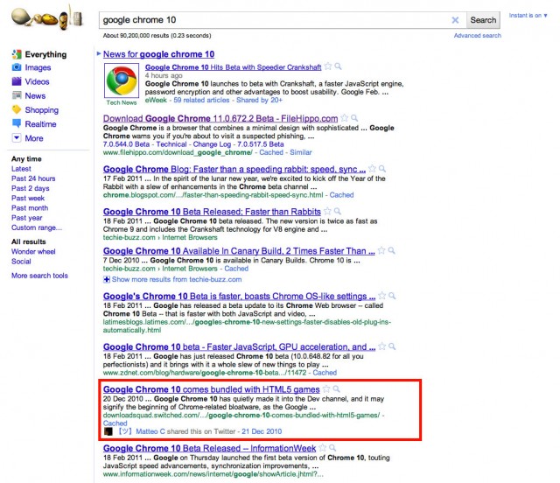
Task: Open the eWeek source link
Action: [x=156, y=100]
